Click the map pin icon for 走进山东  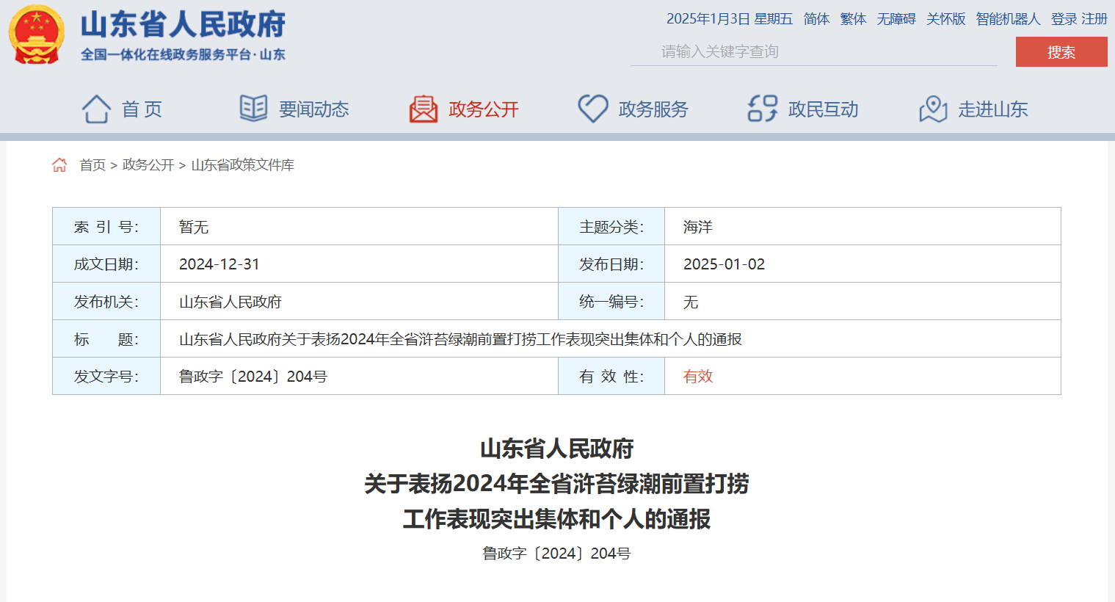click(933, 109)
